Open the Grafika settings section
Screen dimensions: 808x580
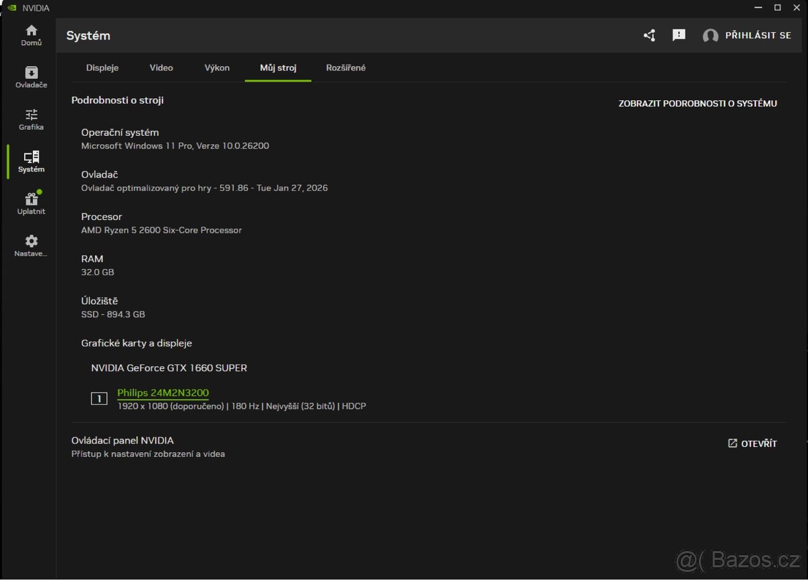click(31, 119)
